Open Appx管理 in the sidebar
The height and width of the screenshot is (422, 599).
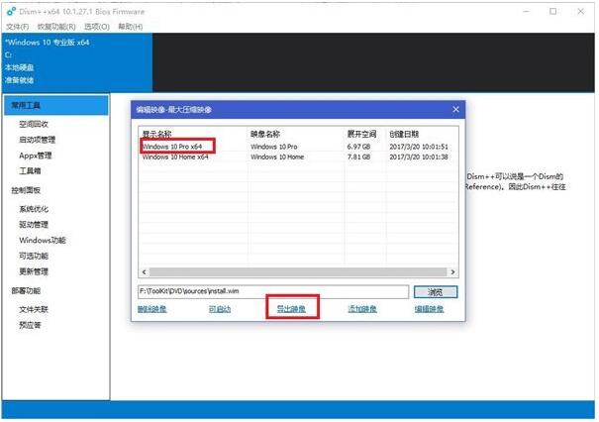pyautogui.click(x=35, y=156)
